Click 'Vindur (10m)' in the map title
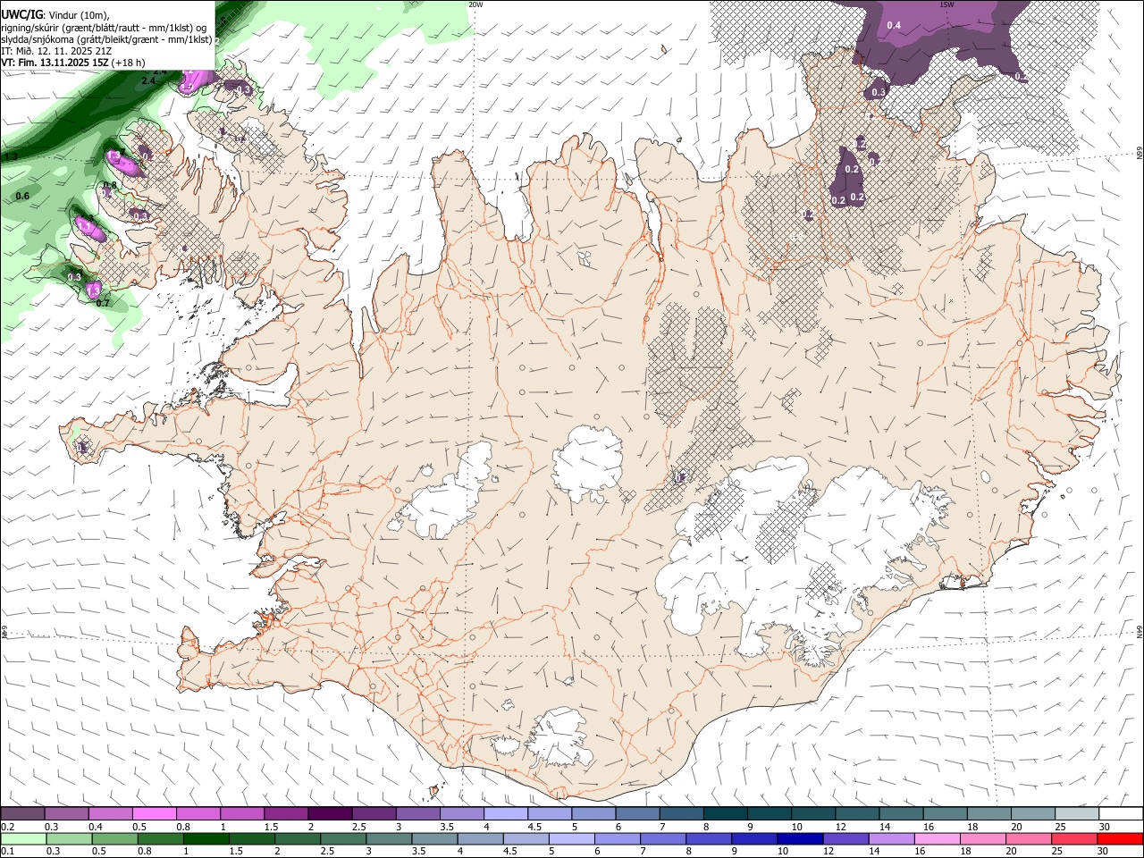 point(80,14)
